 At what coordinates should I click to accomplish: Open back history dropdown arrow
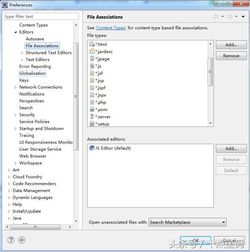coord(222,17)
